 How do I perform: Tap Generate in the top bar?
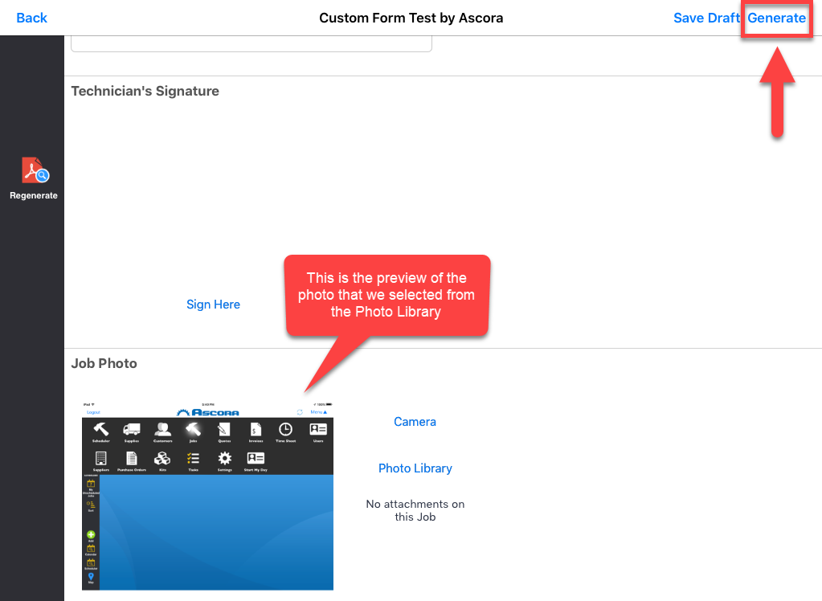[776, 18]
